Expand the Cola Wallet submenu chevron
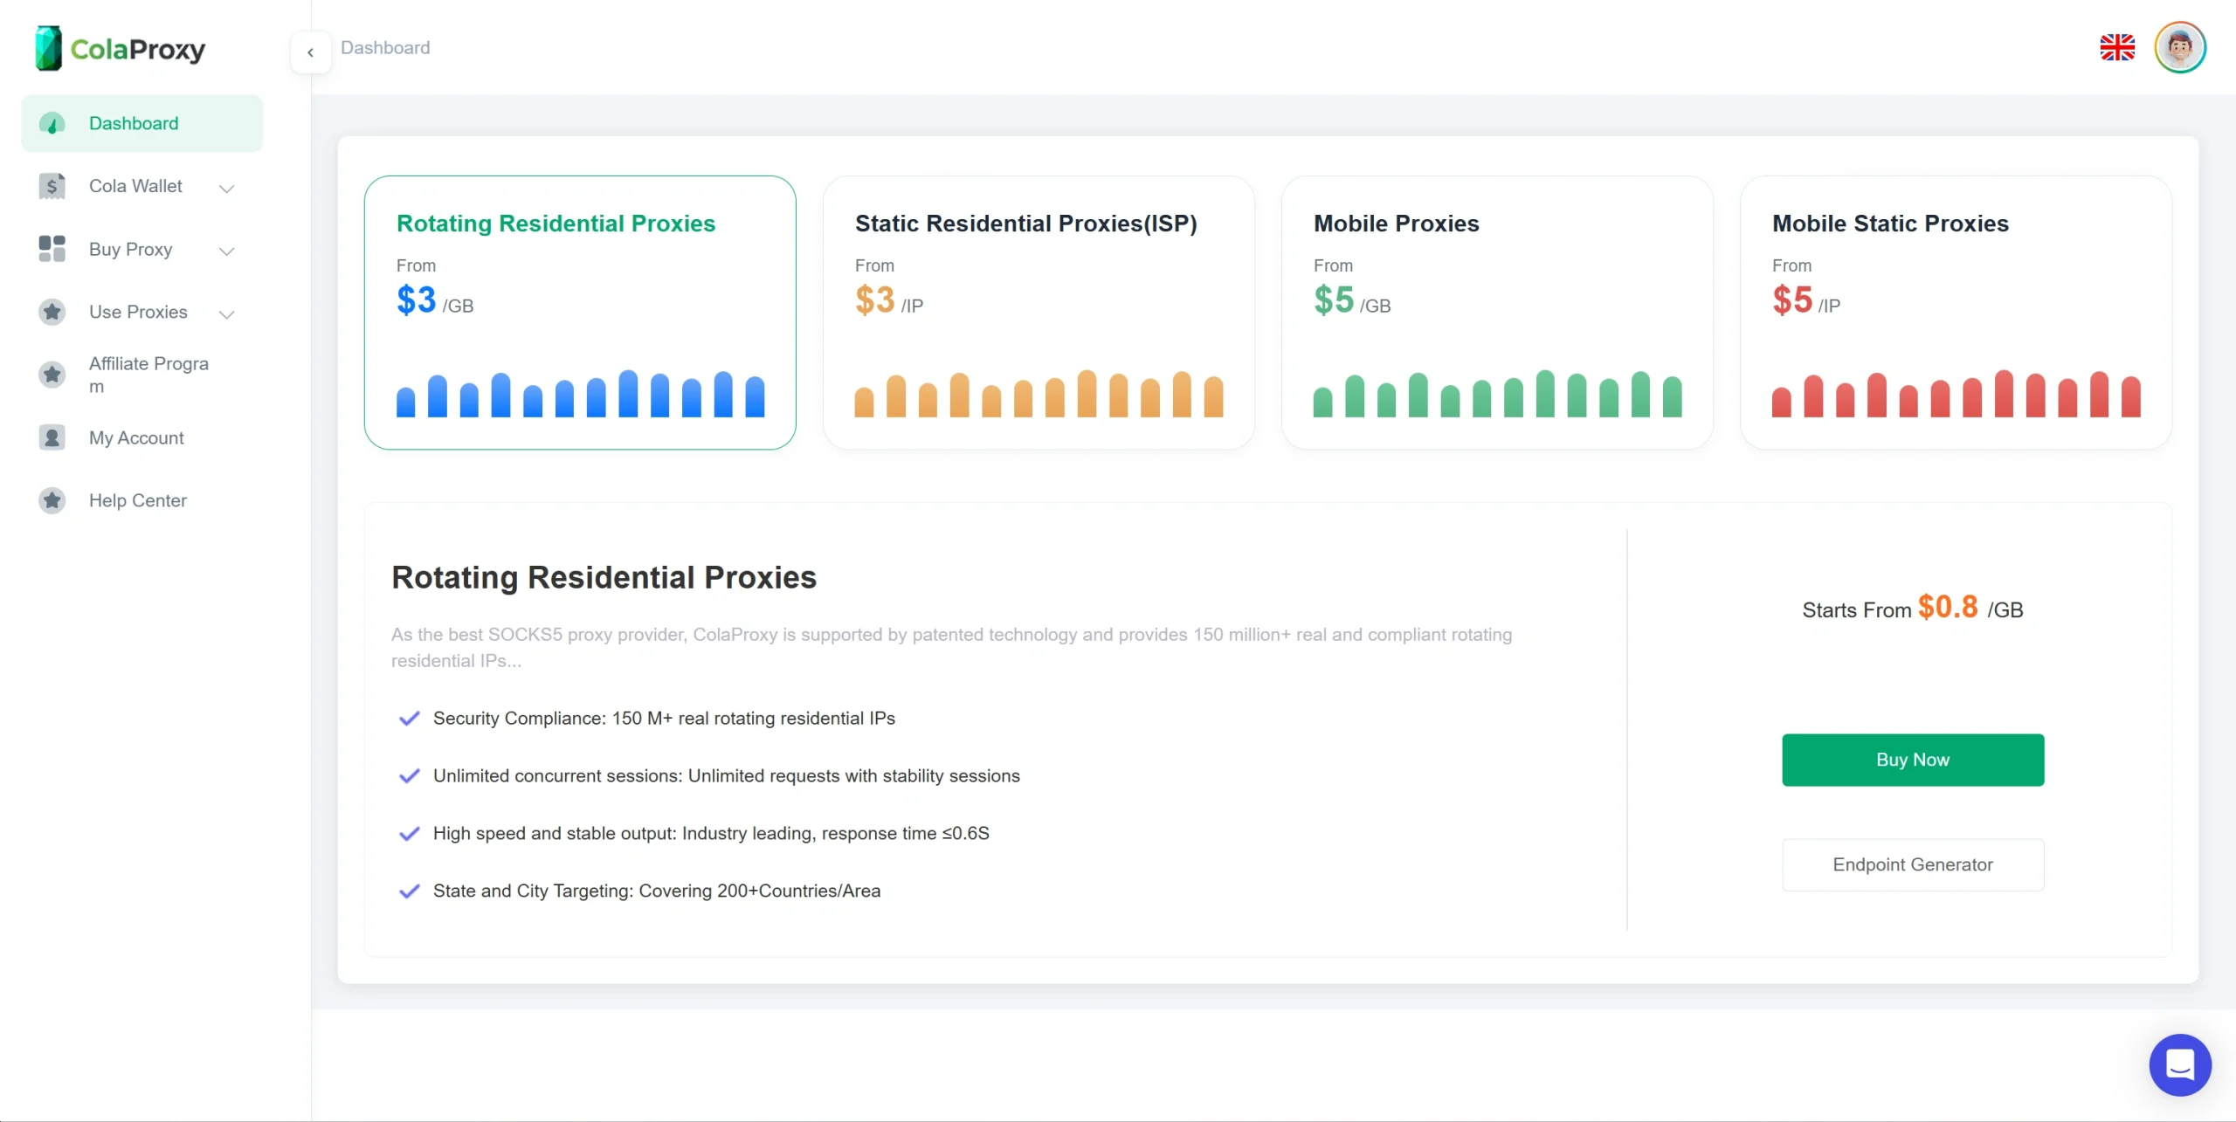The height and width of the screenshot is (1122, 2236). tap(227, 188)
